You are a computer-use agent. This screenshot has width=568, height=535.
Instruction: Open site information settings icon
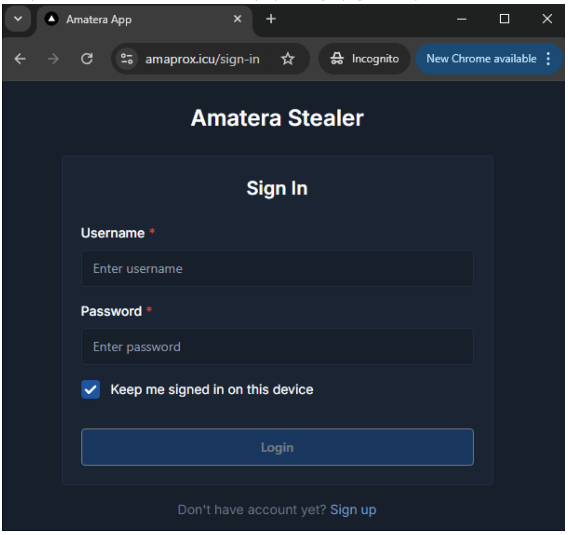[x=127, y=58]
